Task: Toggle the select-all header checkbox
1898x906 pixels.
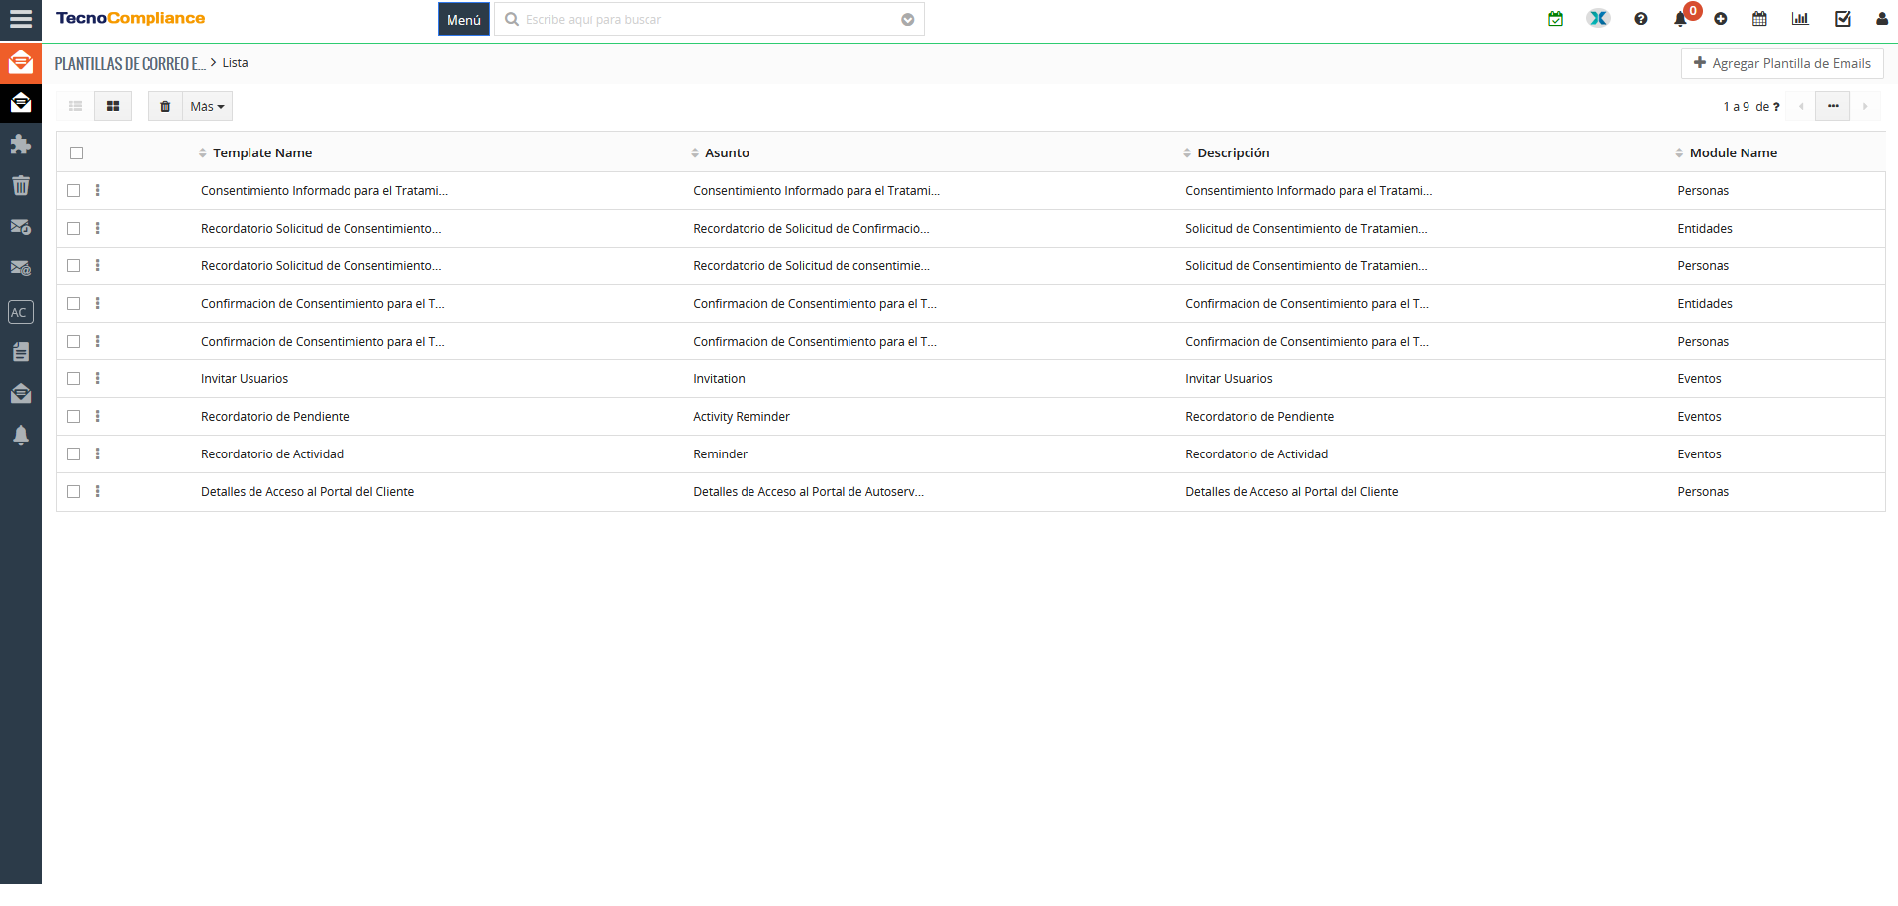Action: point(77,152)
